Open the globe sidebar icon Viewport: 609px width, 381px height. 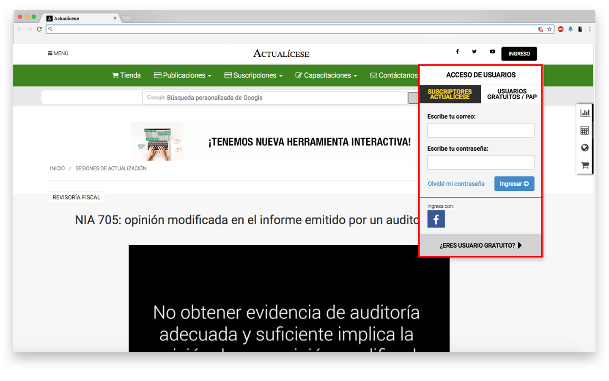585,148
